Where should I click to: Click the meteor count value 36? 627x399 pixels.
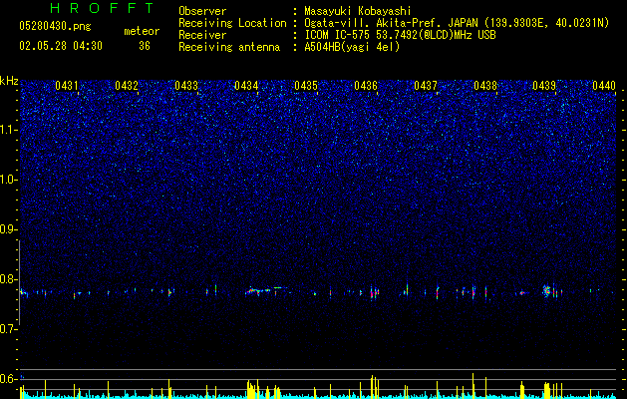click(145, 46)
